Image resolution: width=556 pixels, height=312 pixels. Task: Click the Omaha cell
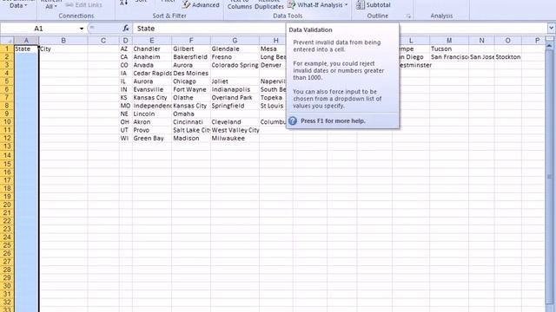[191, 114]
